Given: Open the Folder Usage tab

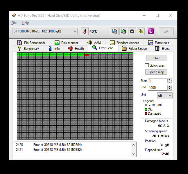Looking at the screenshot, I should 135,49.
